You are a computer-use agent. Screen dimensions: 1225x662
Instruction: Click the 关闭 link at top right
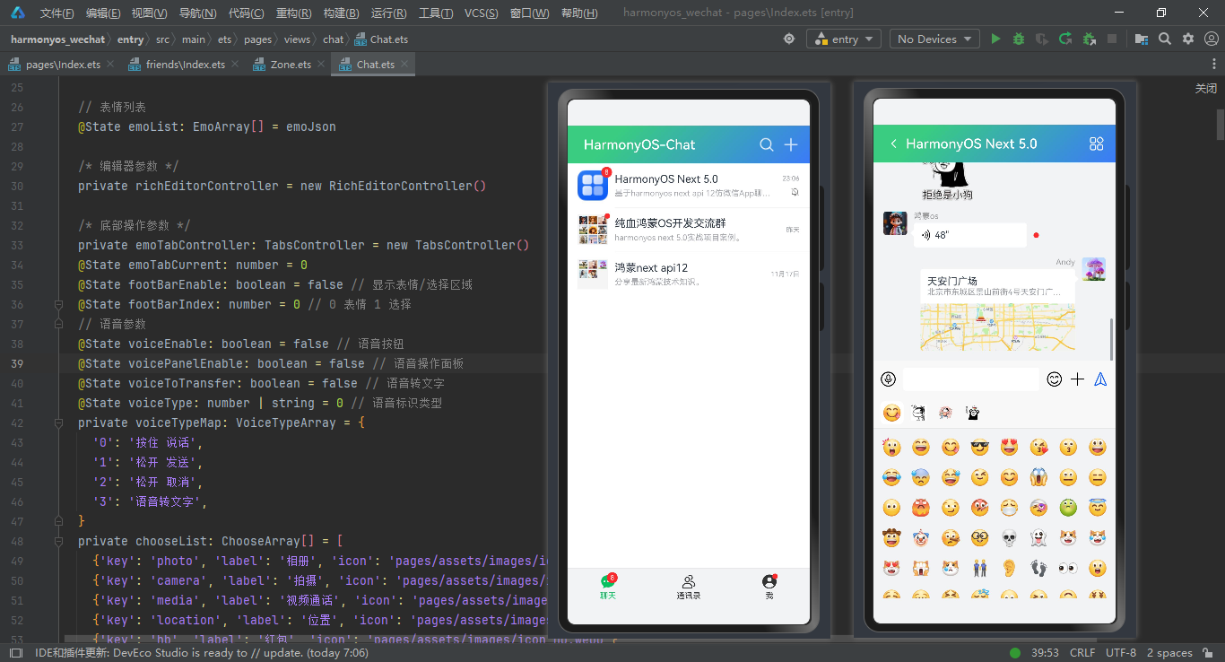pyautogui.click(x=1204, y=88)
